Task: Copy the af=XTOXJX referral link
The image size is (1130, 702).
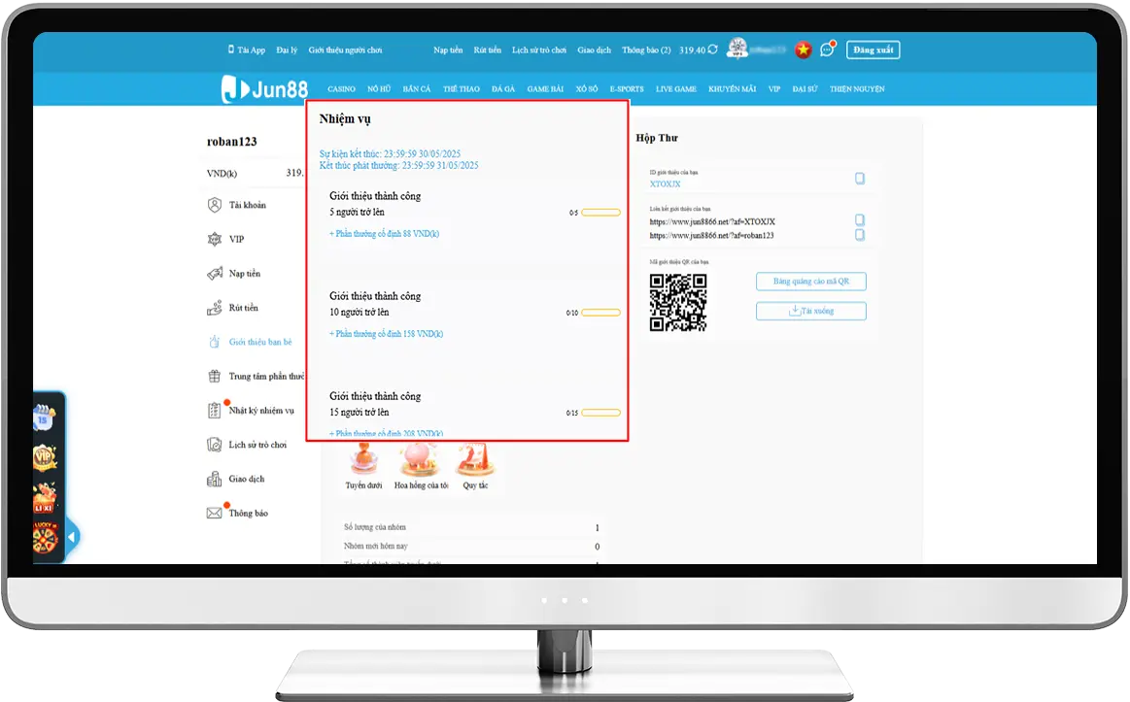Action: [x=860, y=219]
